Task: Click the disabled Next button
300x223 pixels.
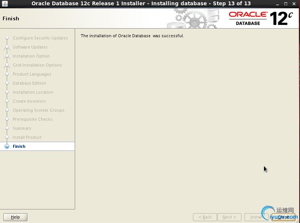Action: coord(229,217)
